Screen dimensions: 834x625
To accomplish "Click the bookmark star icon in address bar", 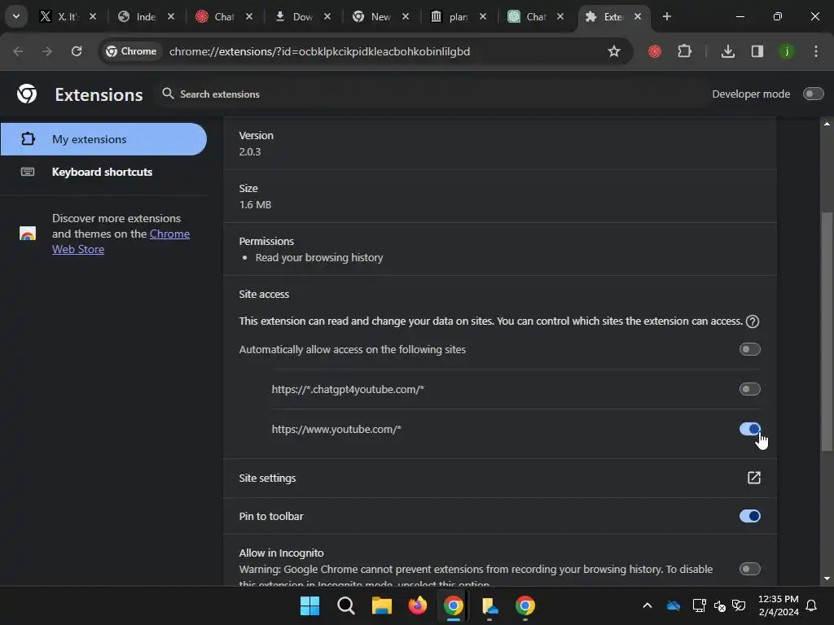I will [x=614, y=51].
